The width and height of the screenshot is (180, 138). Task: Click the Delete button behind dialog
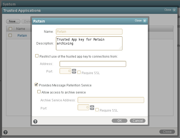pos(26,21)
